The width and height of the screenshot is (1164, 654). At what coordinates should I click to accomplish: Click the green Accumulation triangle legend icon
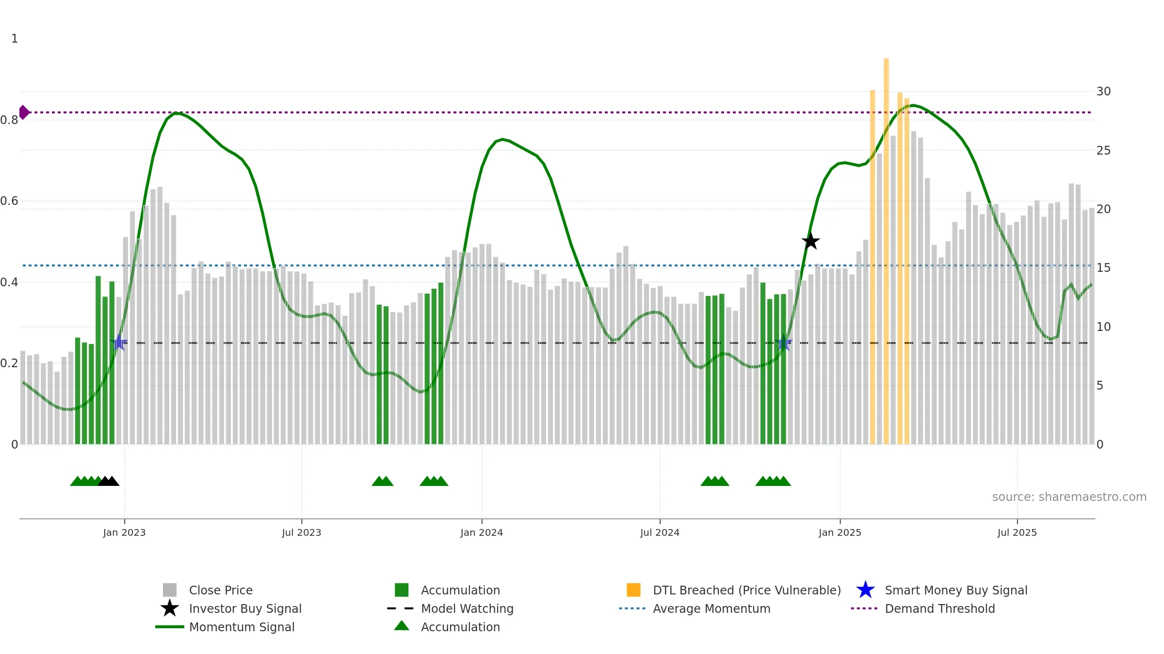[402, 626]
